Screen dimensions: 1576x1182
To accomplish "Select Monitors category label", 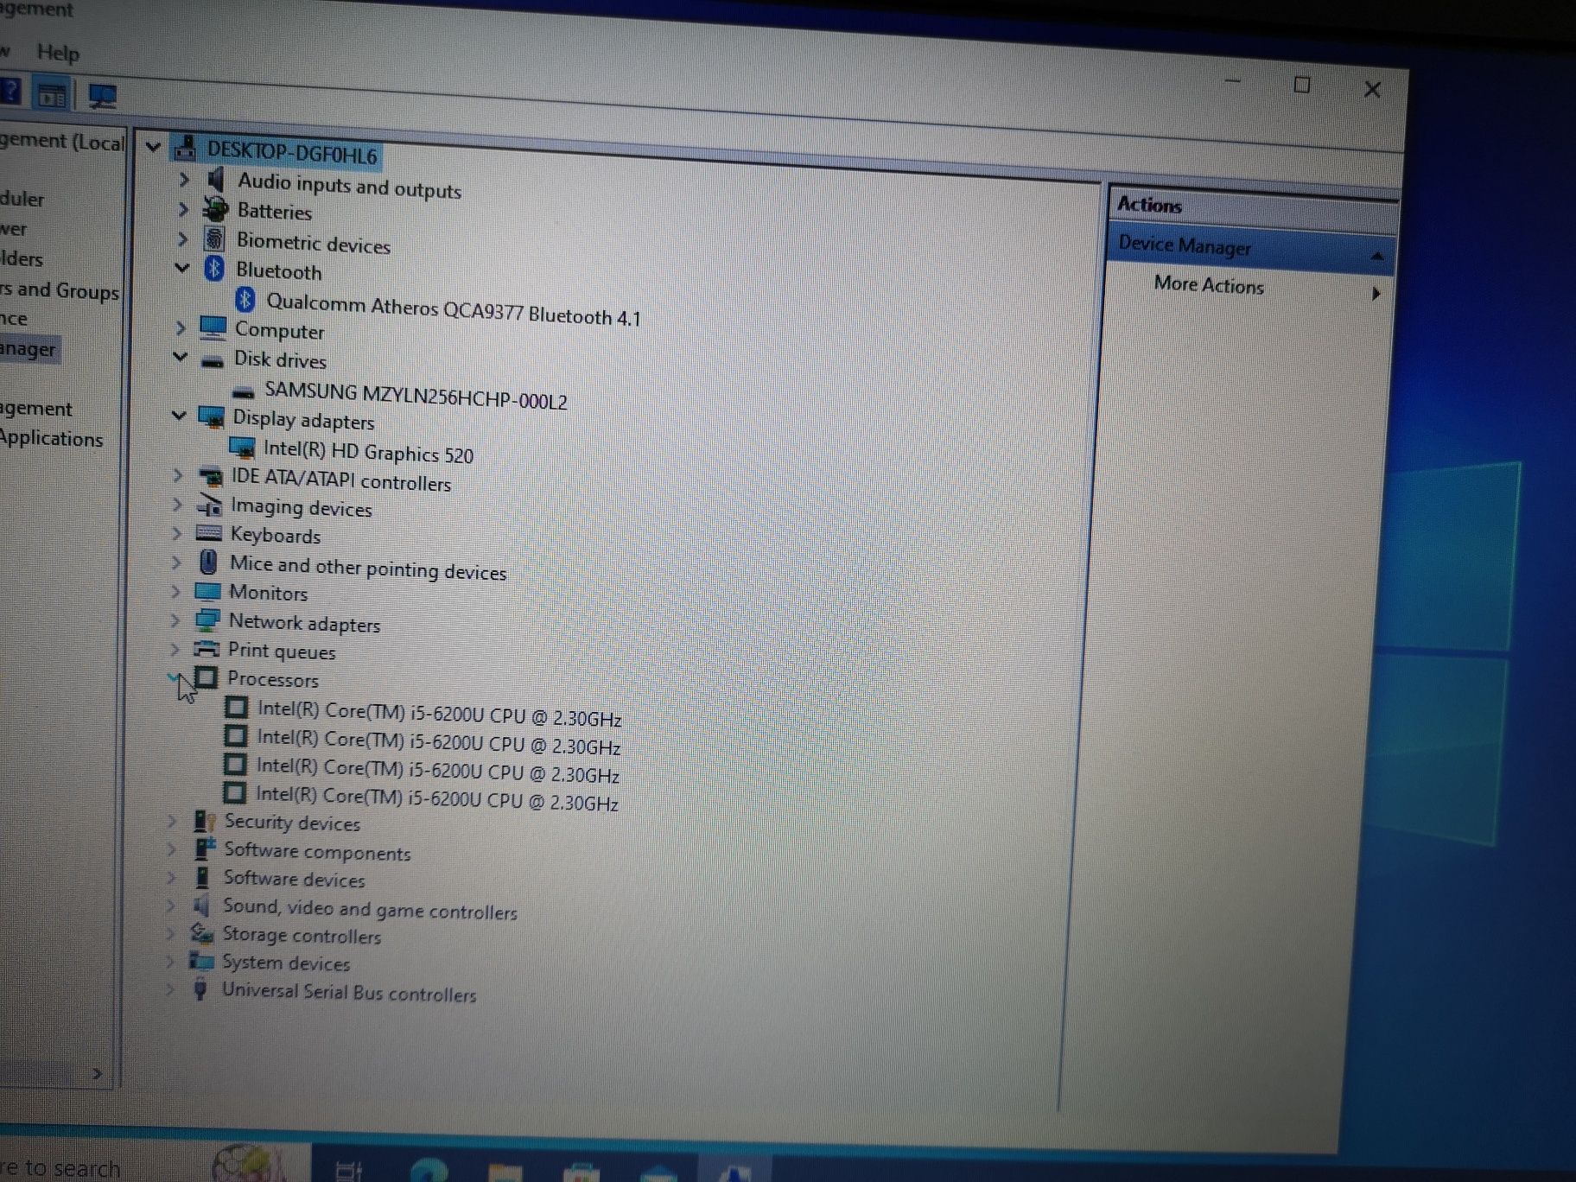I will [x=268, y=593].
